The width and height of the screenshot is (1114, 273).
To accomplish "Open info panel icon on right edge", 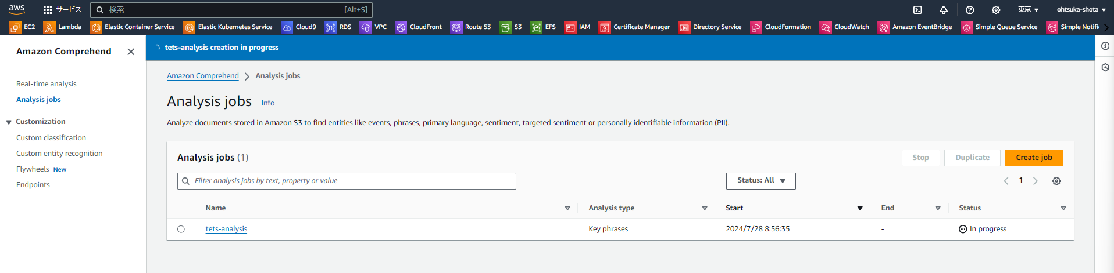I will [1105, 46].
